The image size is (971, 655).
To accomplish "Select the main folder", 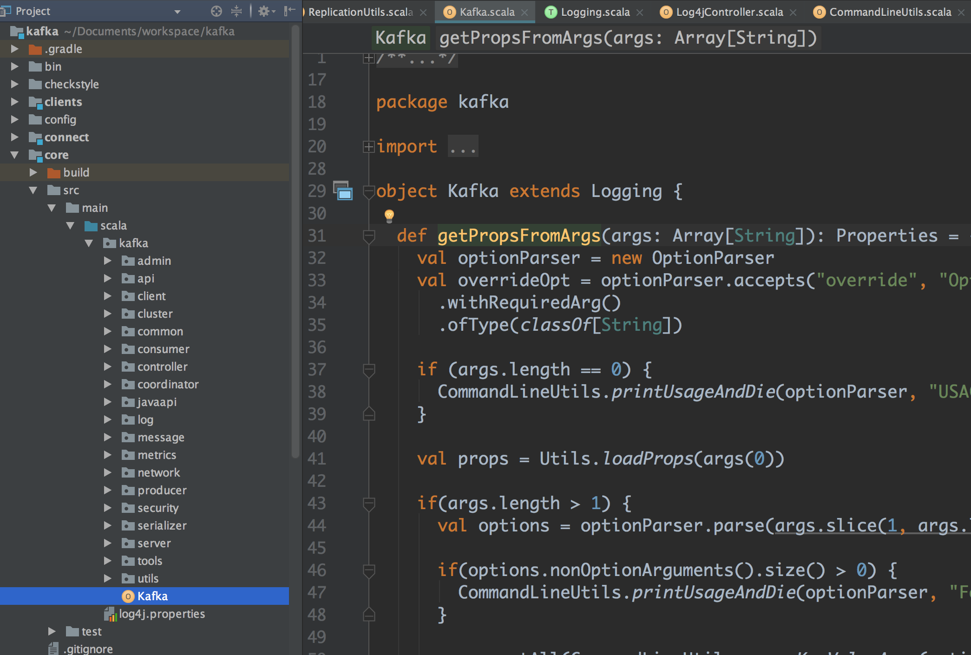I will click(x=144, y=208).
